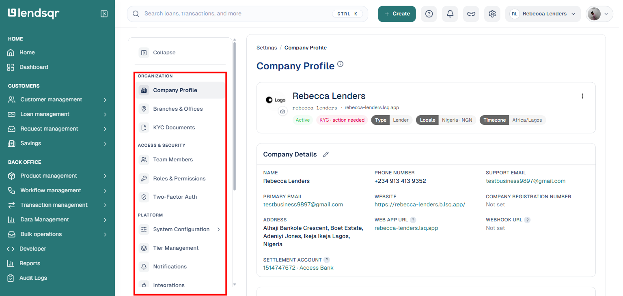Screen dimensions: 623x296
Task: Open website https://rebecca-lenders.b.lsq.app/ link
Action: point(420,204)
